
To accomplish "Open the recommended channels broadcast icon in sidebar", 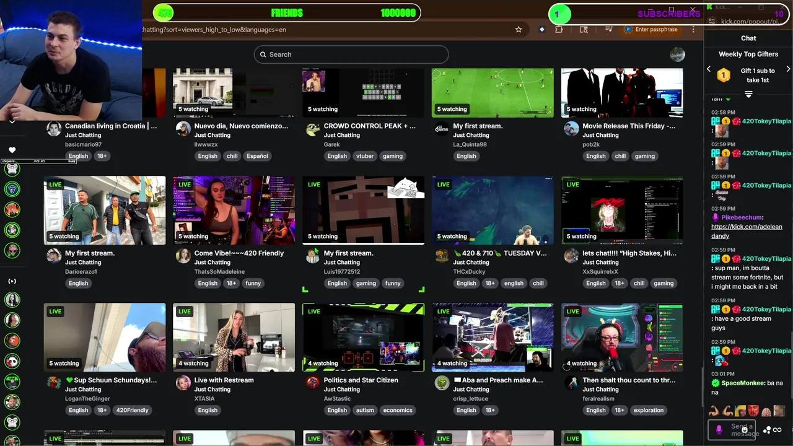I will tap(12, 281).
